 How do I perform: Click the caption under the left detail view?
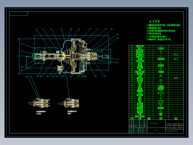click(41, 113)
